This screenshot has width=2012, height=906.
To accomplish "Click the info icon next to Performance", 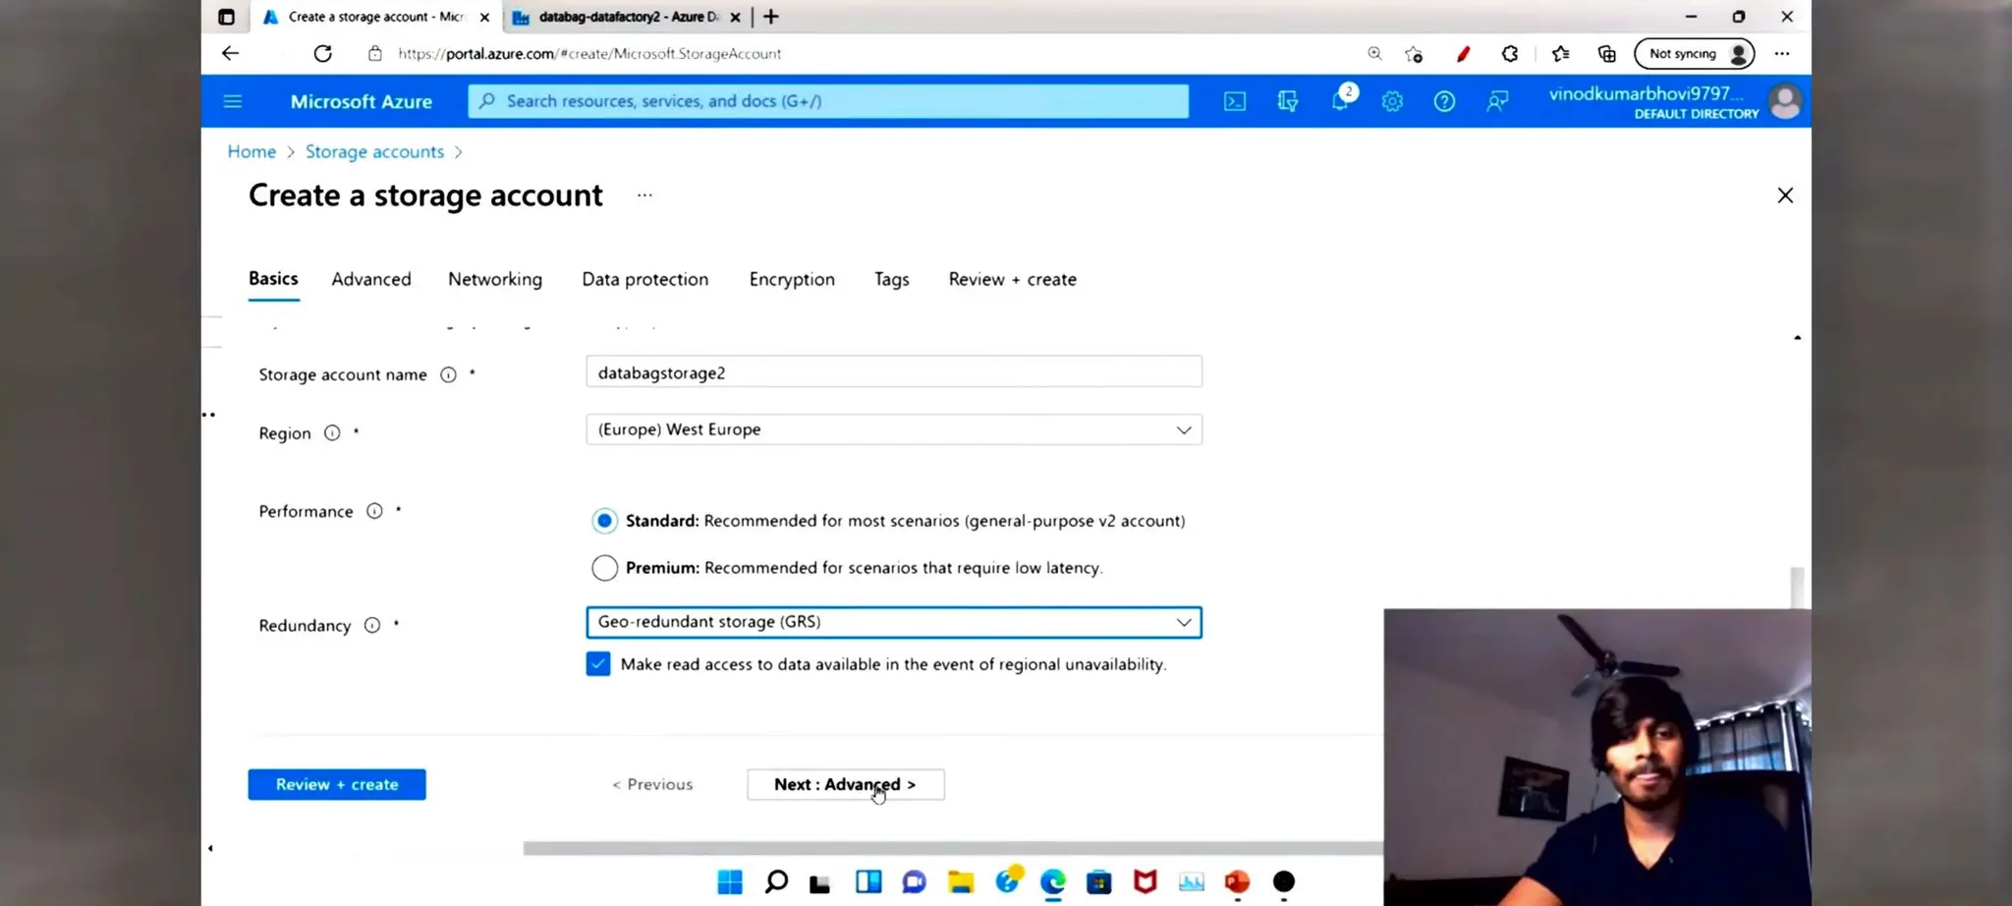I will pyautogui.click(x=374, y=511).
